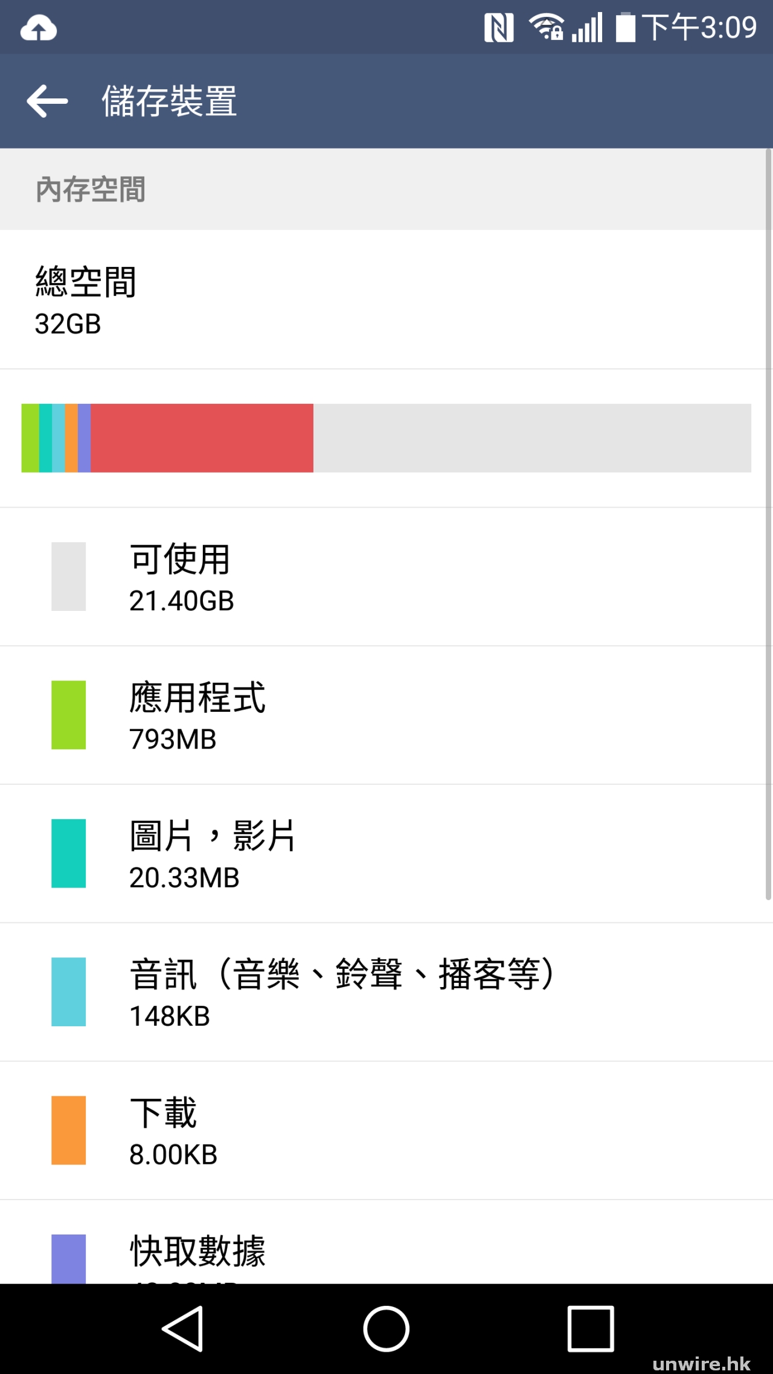Tap the teal 圖片，影片 color swatch

pos(68,854)
